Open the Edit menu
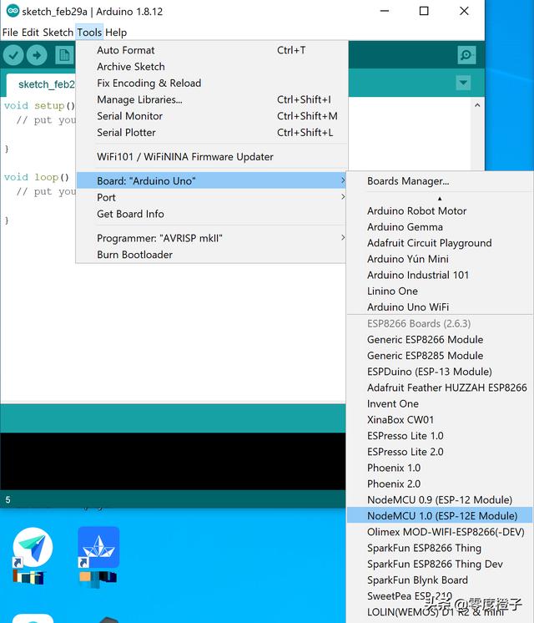 pyautogui.click(x=30, y=33)
